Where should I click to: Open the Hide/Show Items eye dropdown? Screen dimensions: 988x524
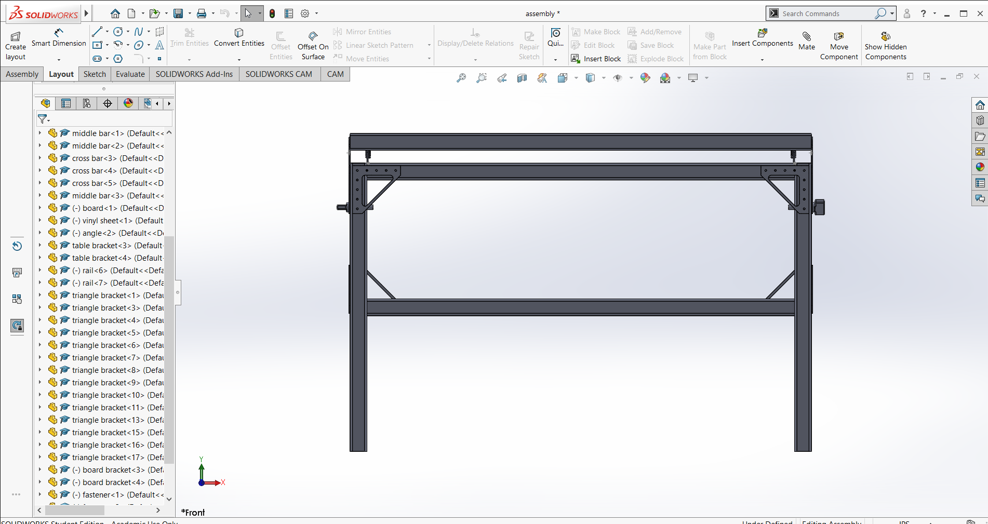point(631,78)
